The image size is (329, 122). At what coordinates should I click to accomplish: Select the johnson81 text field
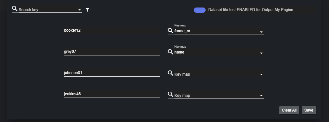pyautogui.click(x=112, y=73)
